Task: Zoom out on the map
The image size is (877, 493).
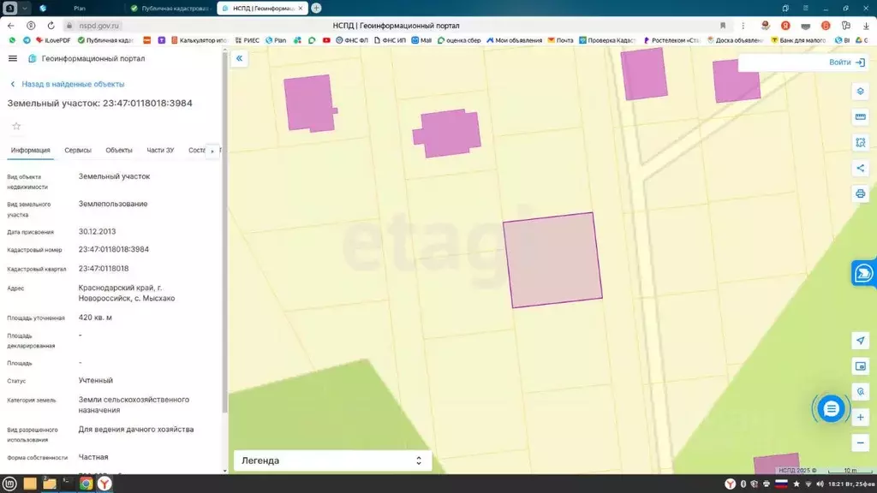Action: (x=861, y=443)
